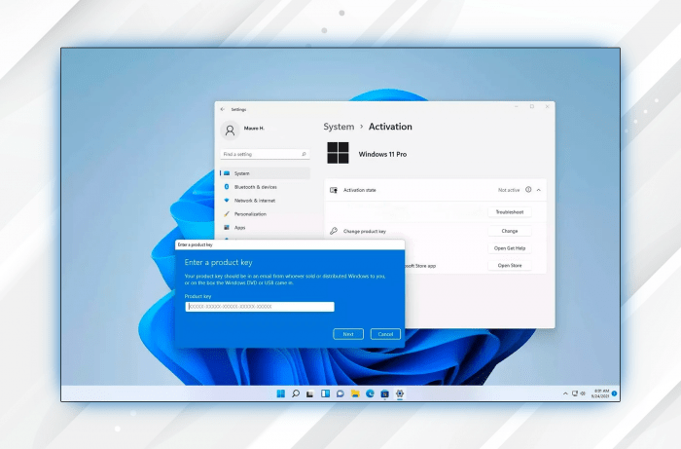Click the Settings gear icon in taskbar
Image resolution: width=681 pixels, height=449 pixels.
tap(400, 393)
